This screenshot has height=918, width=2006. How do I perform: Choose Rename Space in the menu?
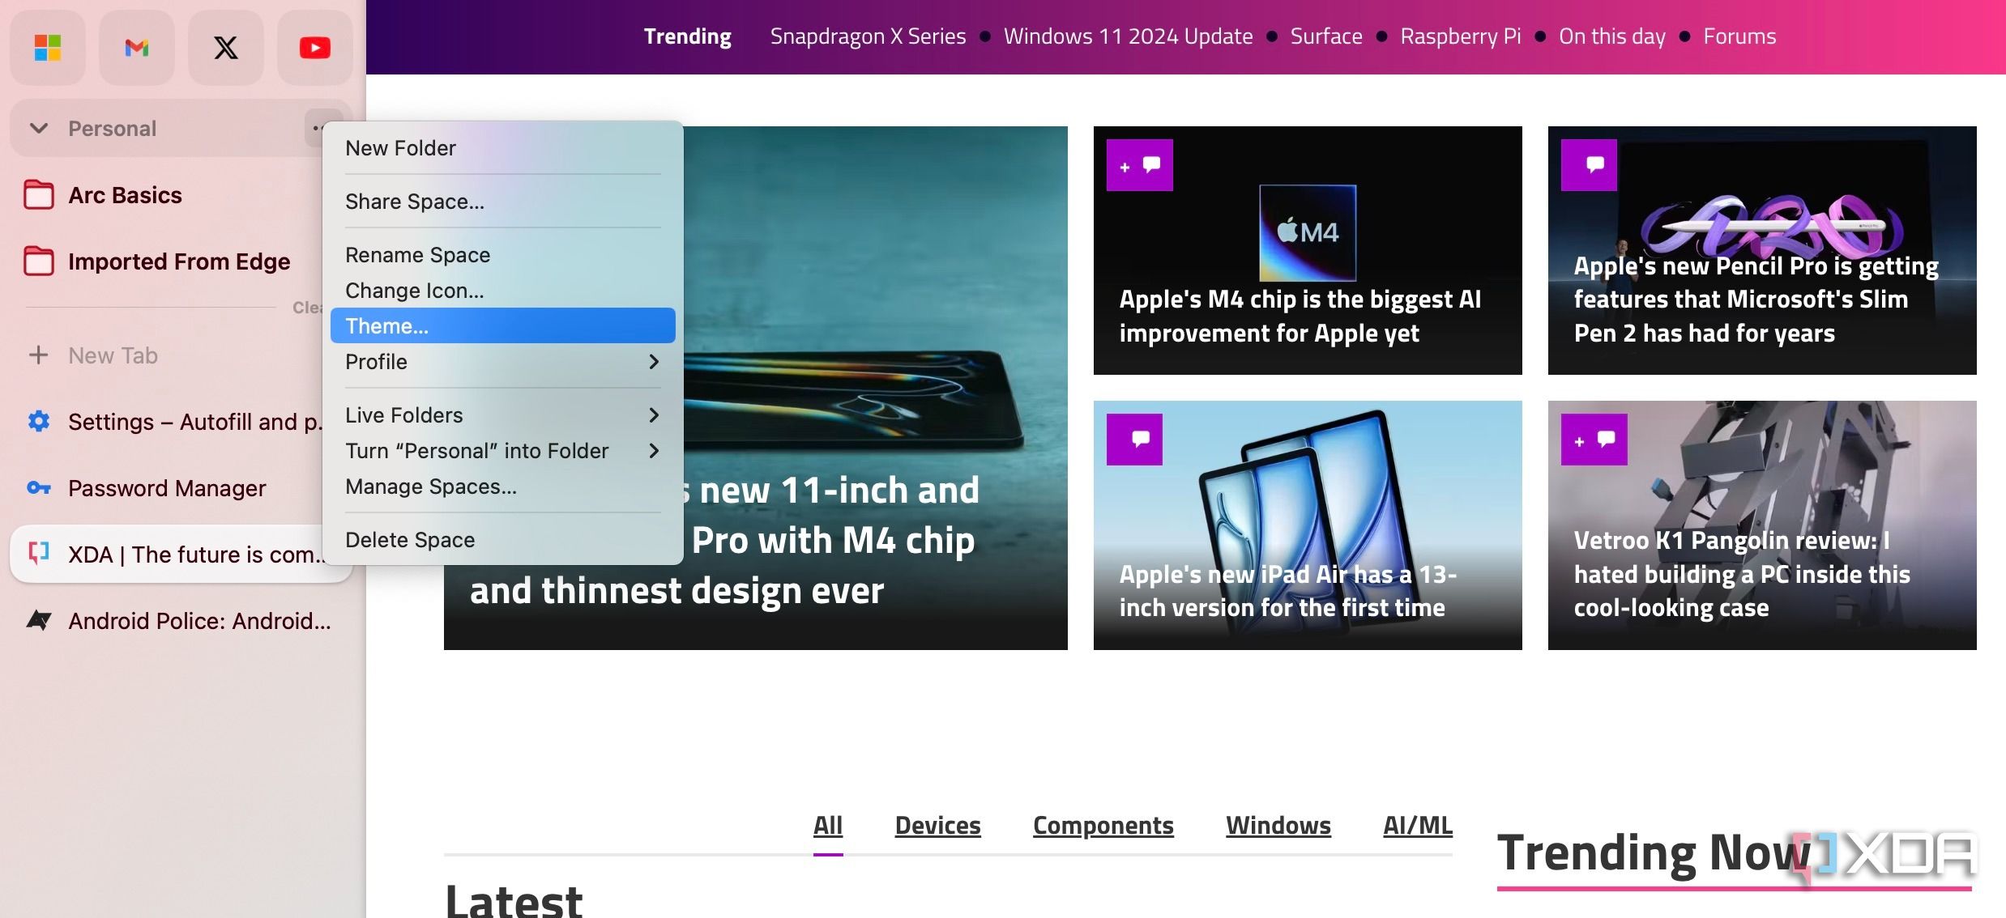click(417, 255)
